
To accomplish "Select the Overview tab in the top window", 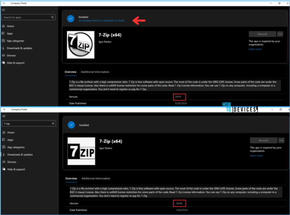I will (71, 72).
